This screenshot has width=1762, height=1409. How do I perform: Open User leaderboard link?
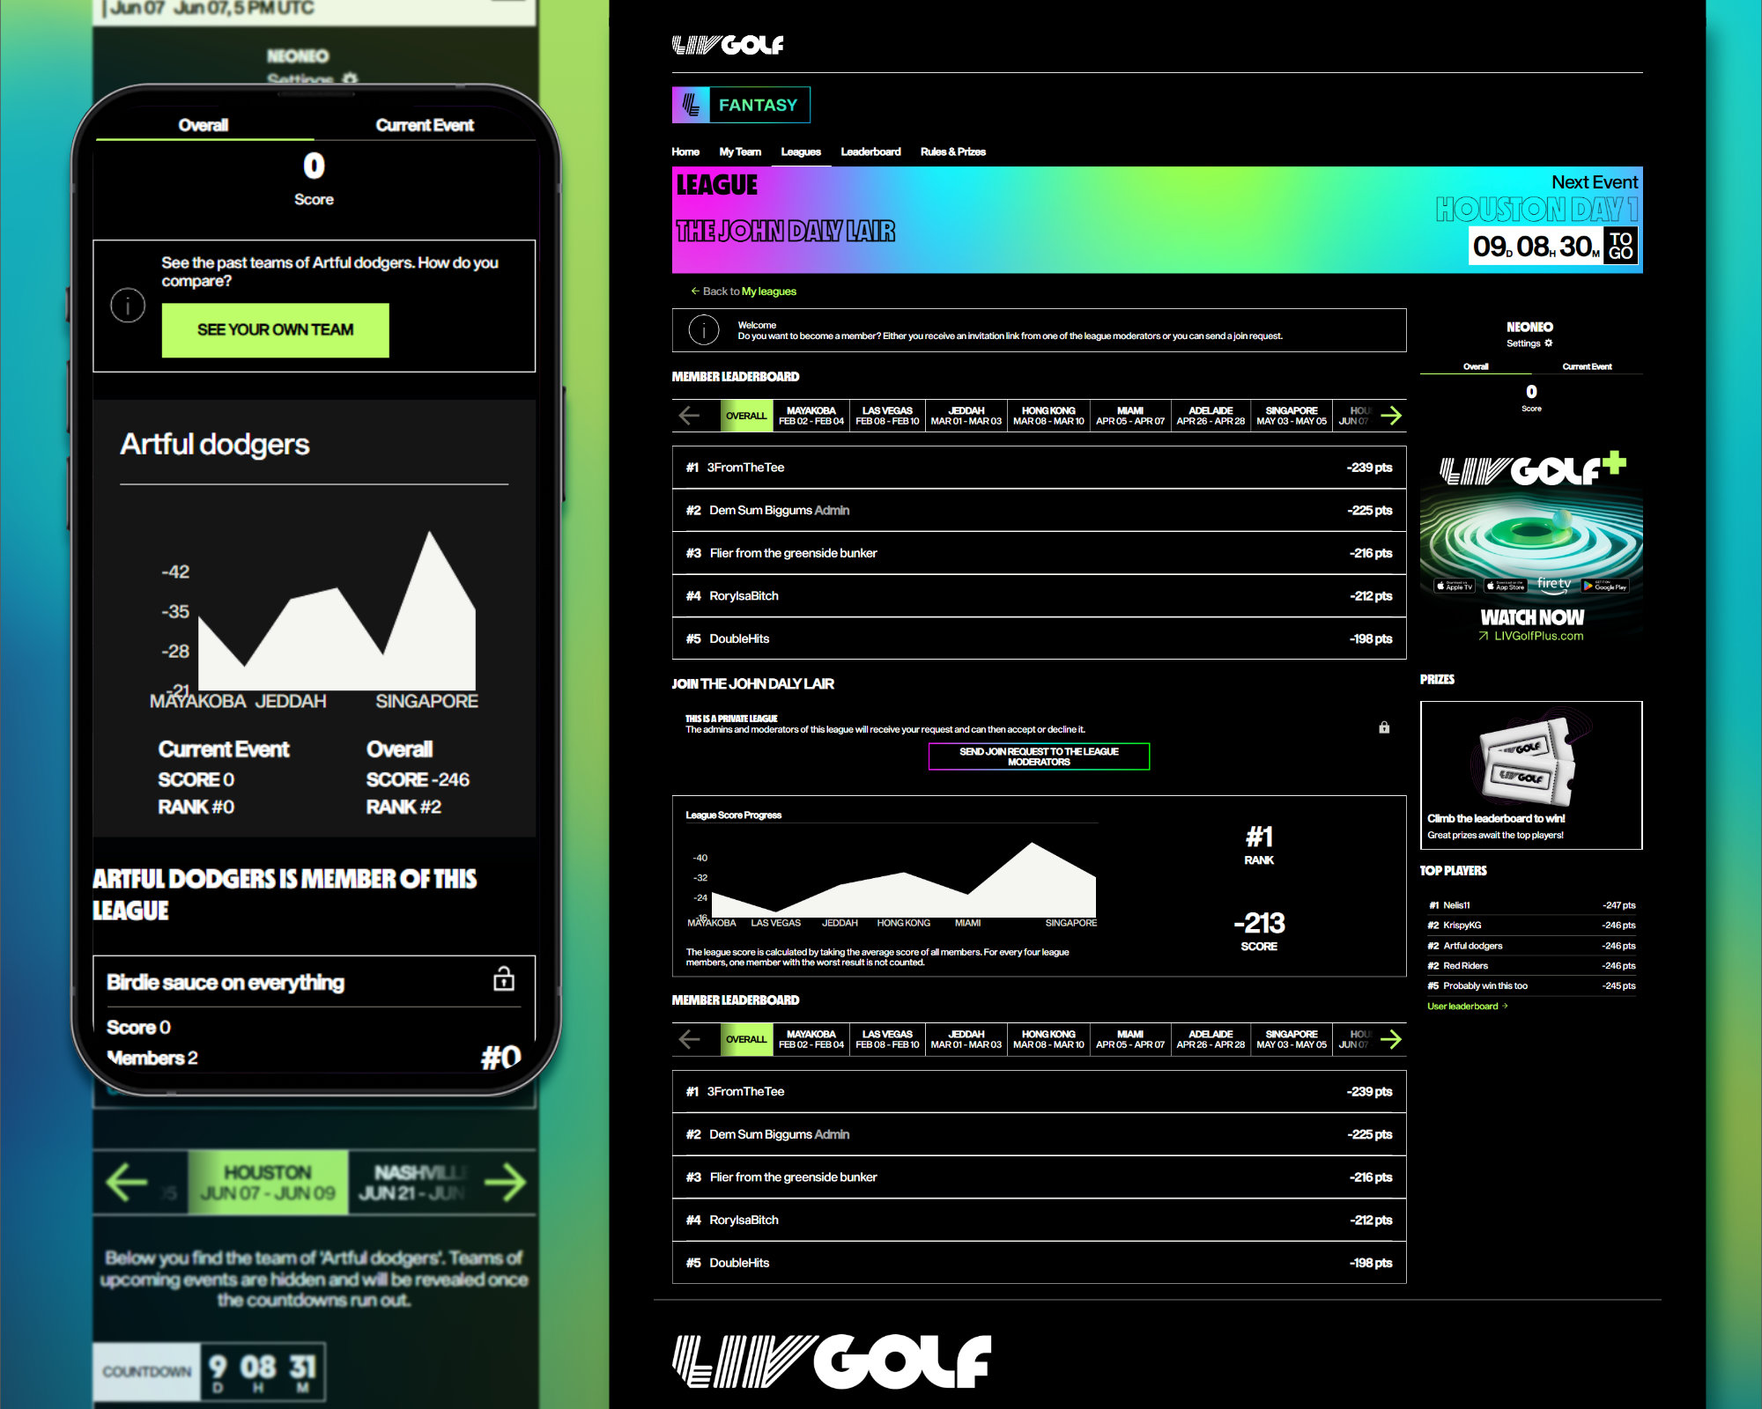point(1468,1006)
